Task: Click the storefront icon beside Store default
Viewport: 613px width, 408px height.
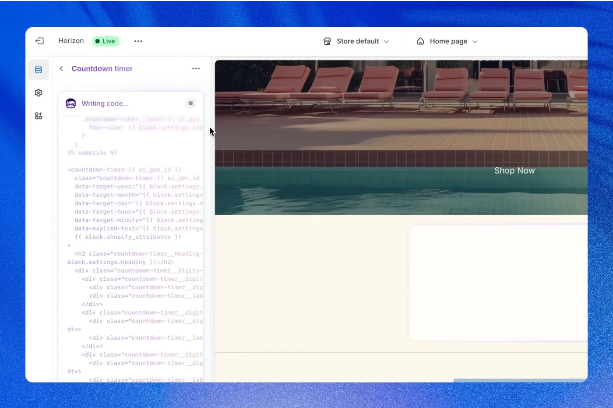Action: [327, 41]
